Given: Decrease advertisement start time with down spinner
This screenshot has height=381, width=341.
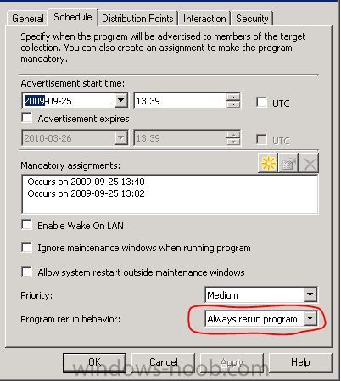Looking at the screenshot, I should tap(233, 104).
